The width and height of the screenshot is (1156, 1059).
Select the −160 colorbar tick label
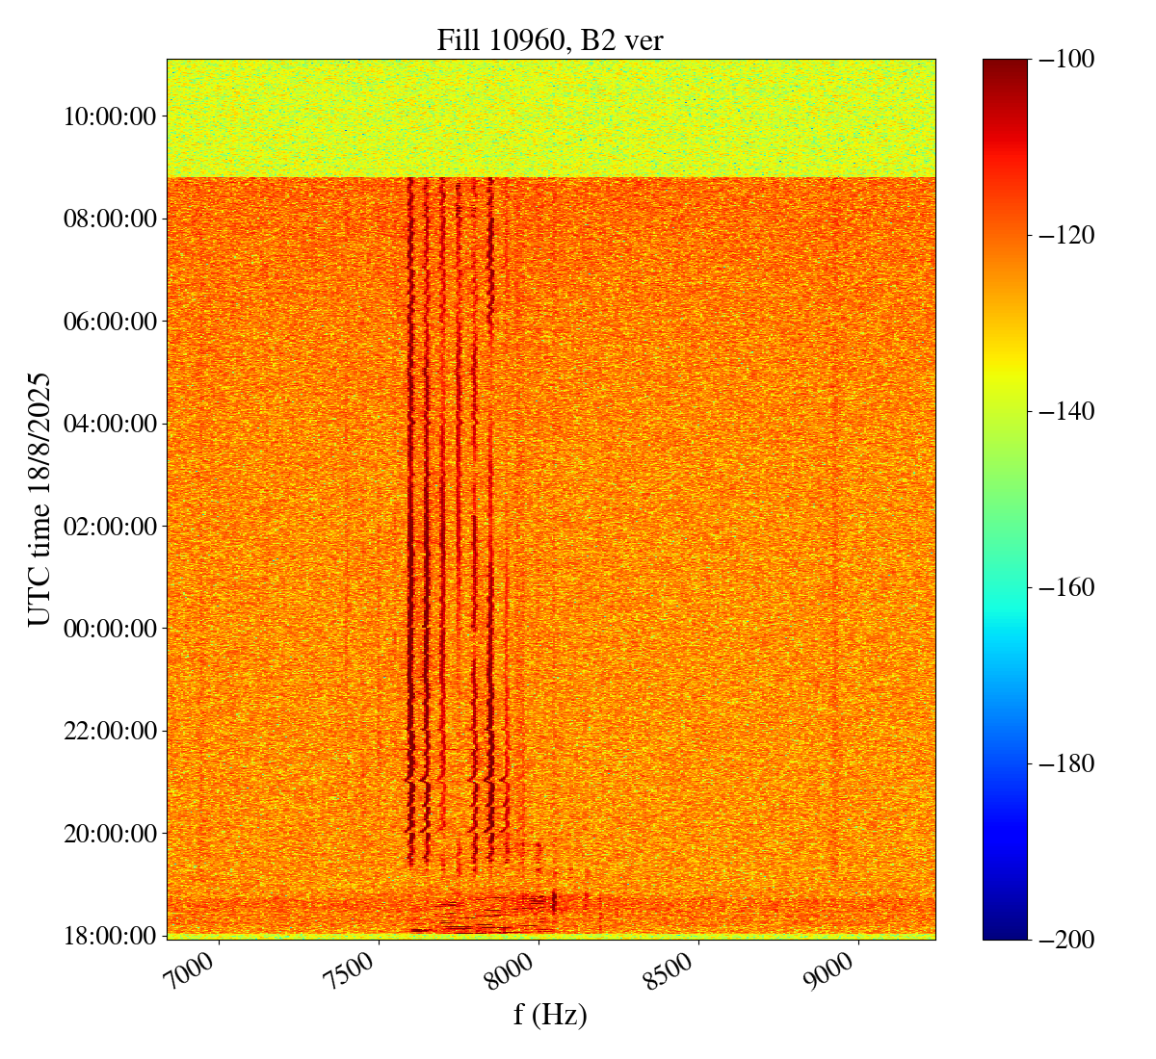tap(1066, 587)
